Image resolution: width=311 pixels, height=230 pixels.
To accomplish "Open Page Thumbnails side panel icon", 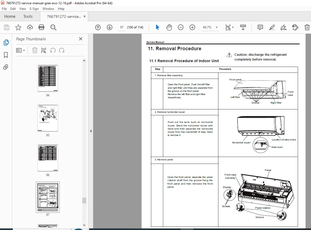I will coord(6,42).
